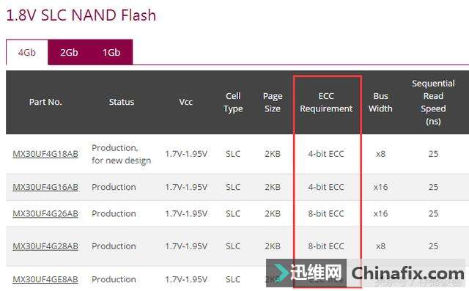Click the Chinafix.com watermark logo

tap(407, 273)
